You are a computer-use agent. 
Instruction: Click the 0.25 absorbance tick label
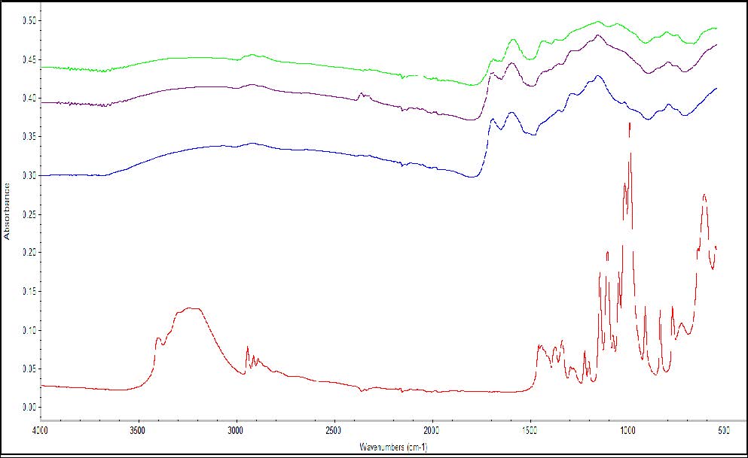pyautogui.click(x=28, y=214)
